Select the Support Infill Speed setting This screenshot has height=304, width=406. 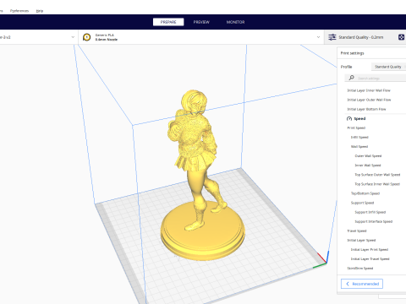point(370,212)
